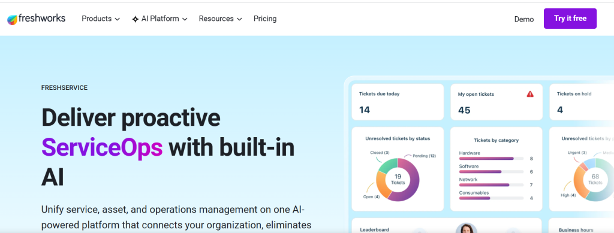The height and width of the screenshot is (233, 614).
Task: Click the Software category bar
Action: (x=491, y=172)
